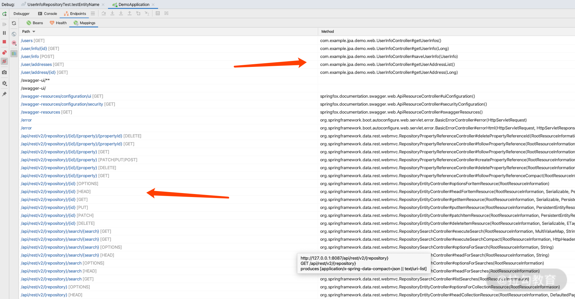The image size is (575, 299).
Task: Resume the paused program
Action: [x=5, y=24]
